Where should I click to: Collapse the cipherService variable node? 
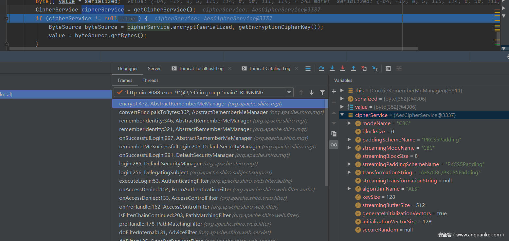342,115
